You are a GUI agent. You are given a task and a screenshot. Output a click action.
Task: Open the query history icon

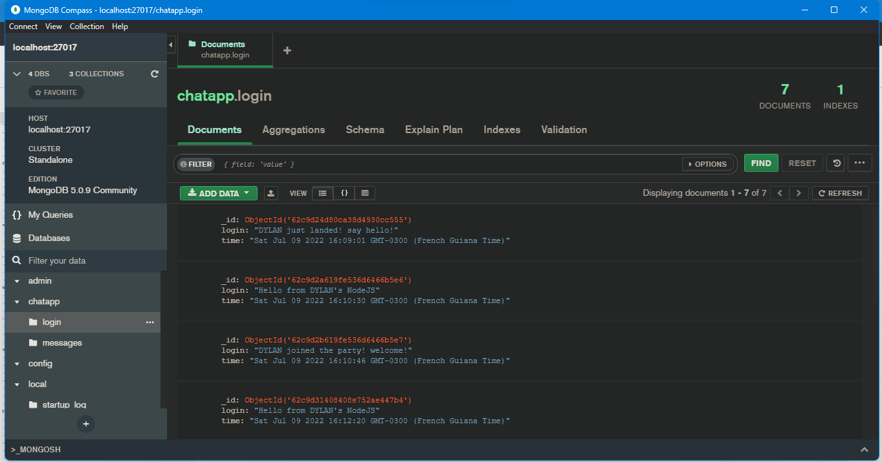(x=837, y=163)
